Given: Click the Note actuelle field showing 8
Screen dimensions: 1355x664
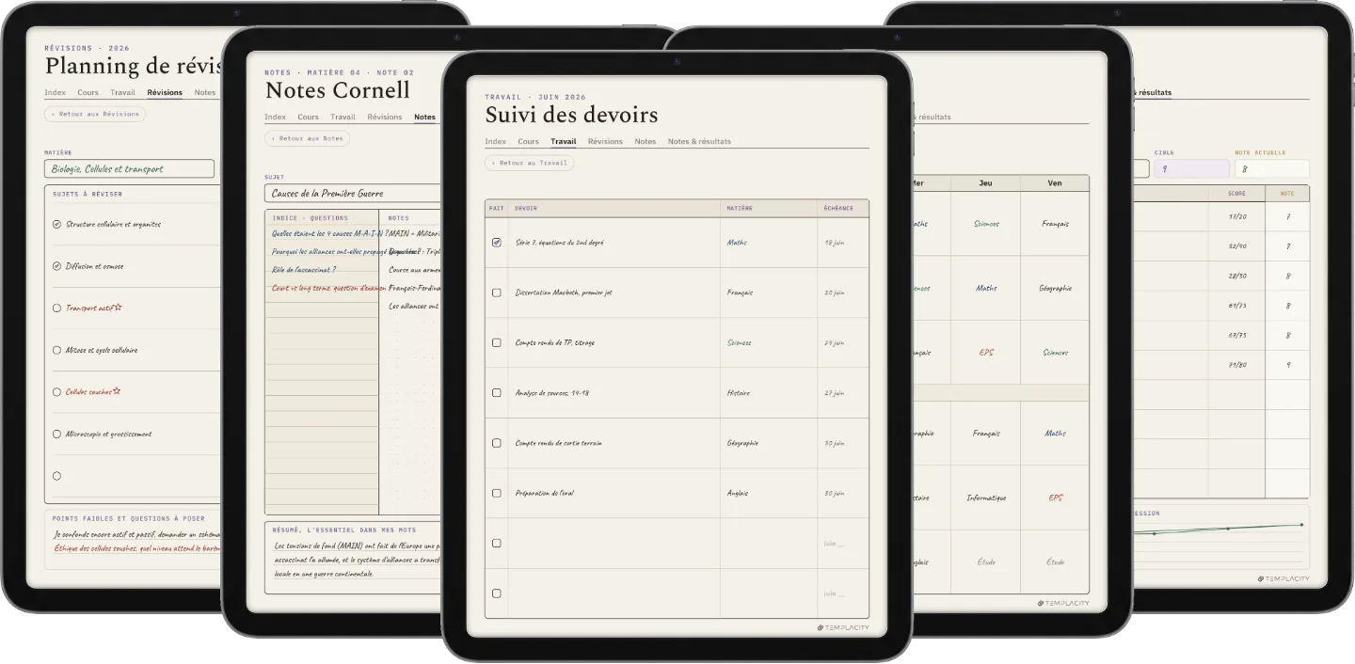Looking at the screenshot, I should tap(1272, 169).
